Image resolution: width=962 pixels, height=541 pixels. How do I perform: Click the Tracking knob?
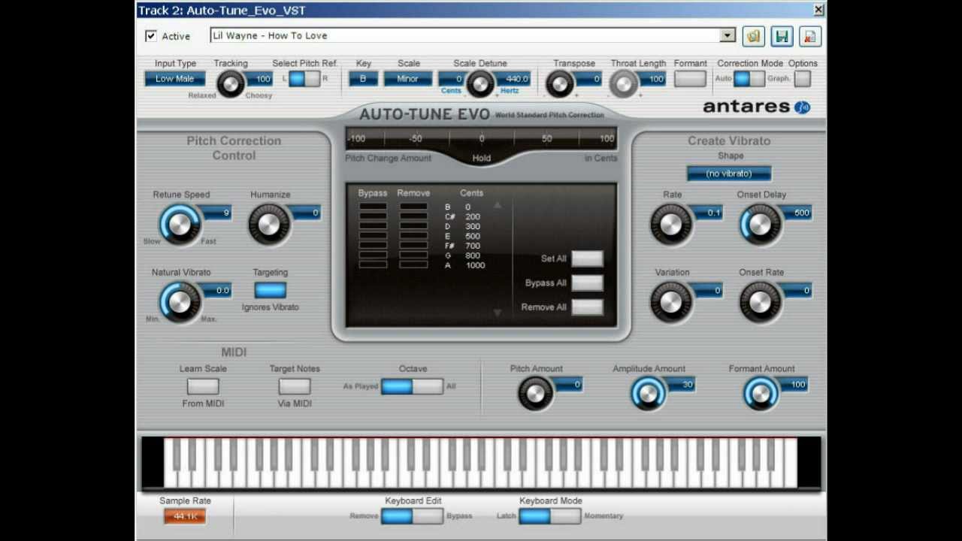[x=230, y=84]
